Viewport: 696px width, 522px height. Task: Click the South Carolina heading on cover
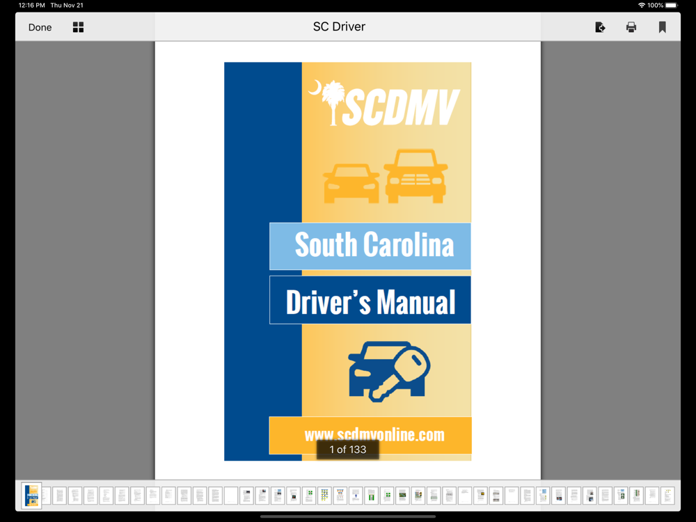pos(374,244)
